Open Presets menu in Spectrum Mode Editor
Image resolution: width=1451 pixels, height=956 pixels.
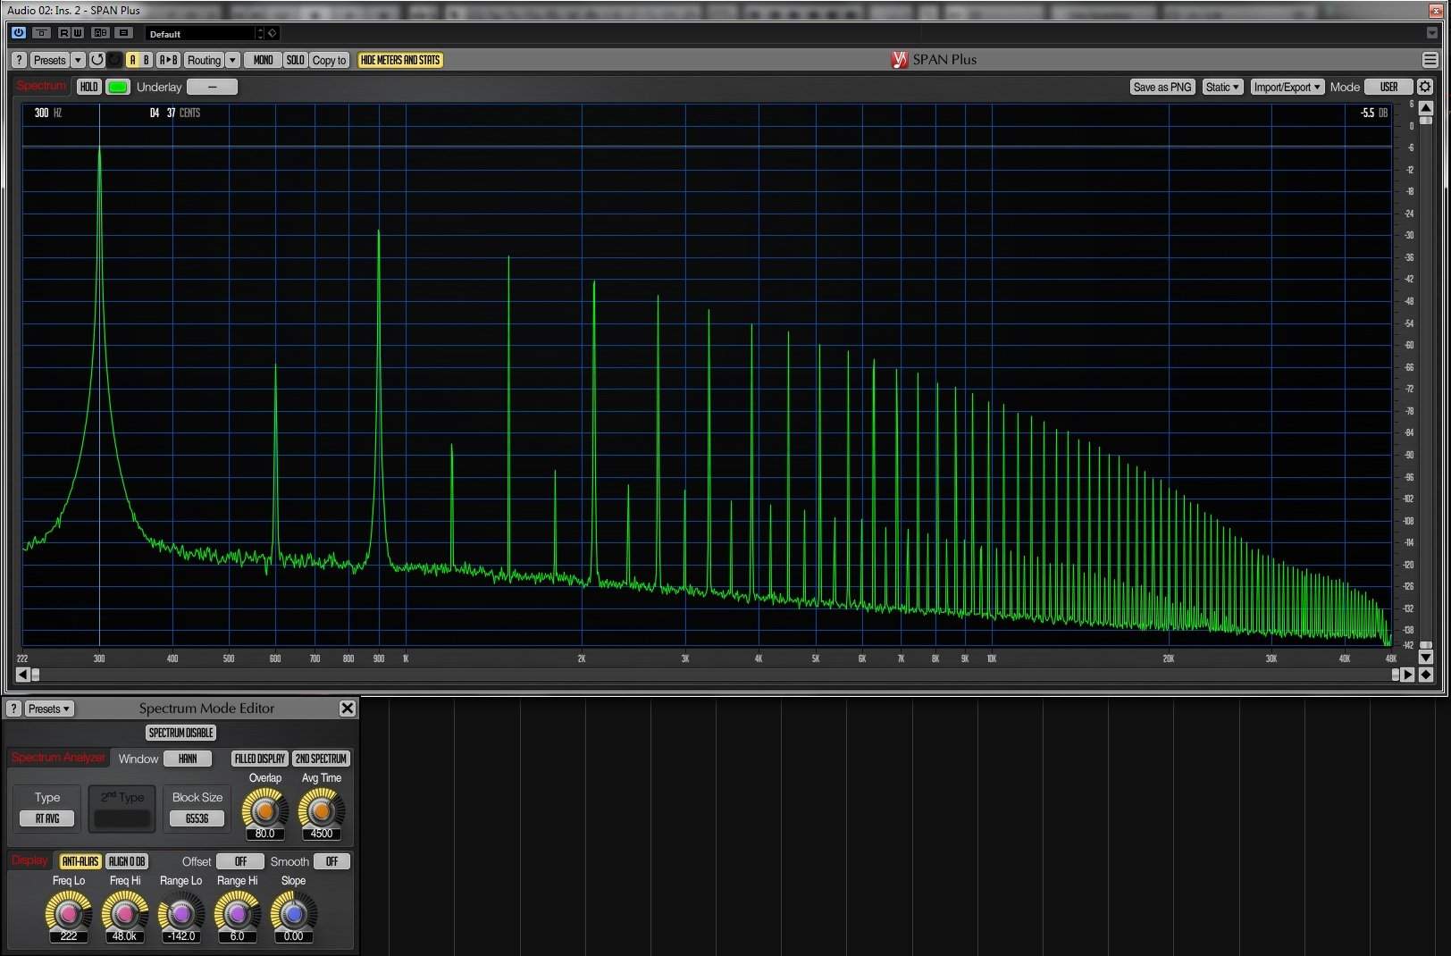point(48,709)
